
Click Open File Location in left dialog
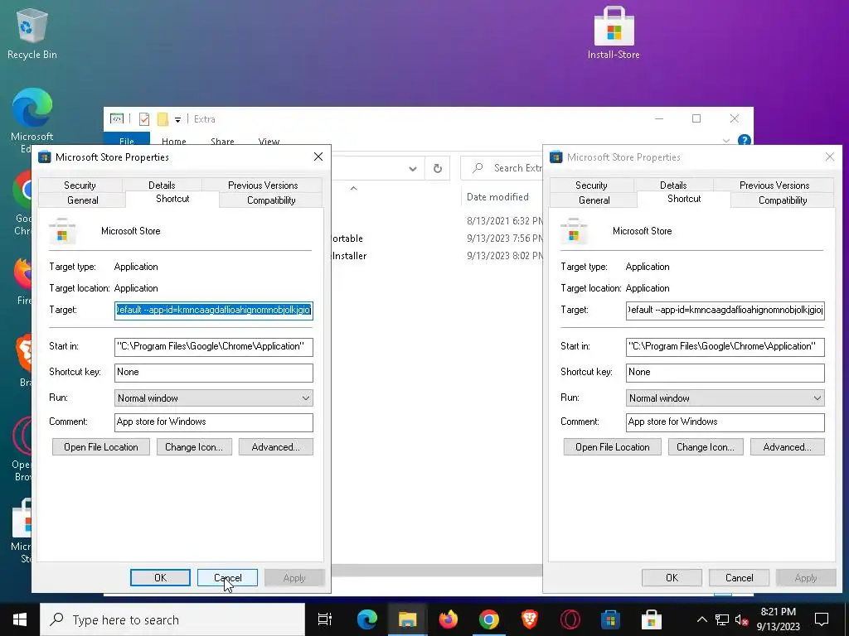100,446
